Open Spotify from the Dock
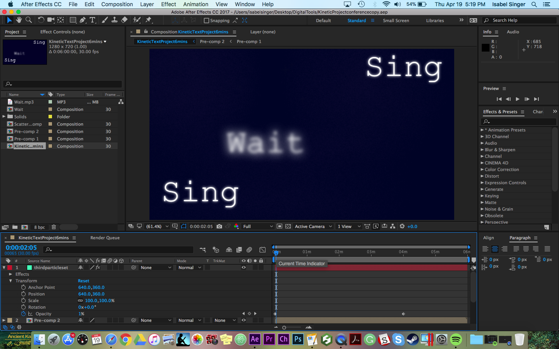This screenshot has height=349, width=559. 456,339
